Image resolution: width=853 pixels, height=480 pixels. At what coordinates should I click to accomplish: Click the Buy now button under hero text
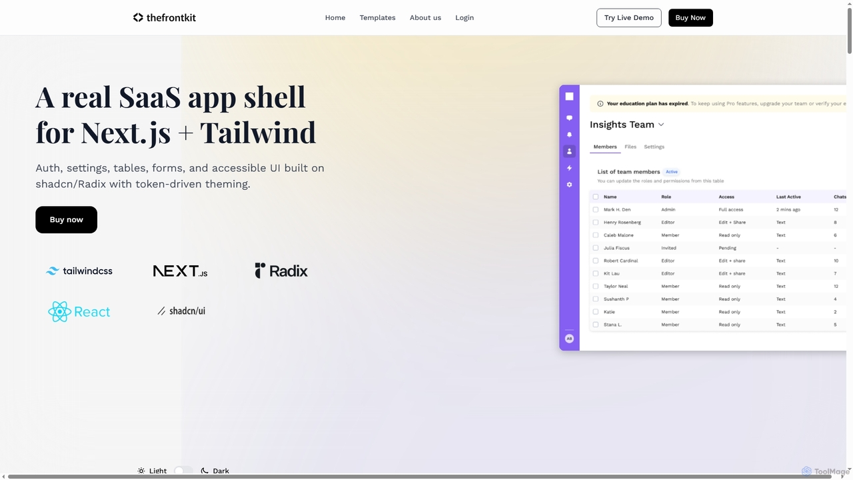[66, 219]
